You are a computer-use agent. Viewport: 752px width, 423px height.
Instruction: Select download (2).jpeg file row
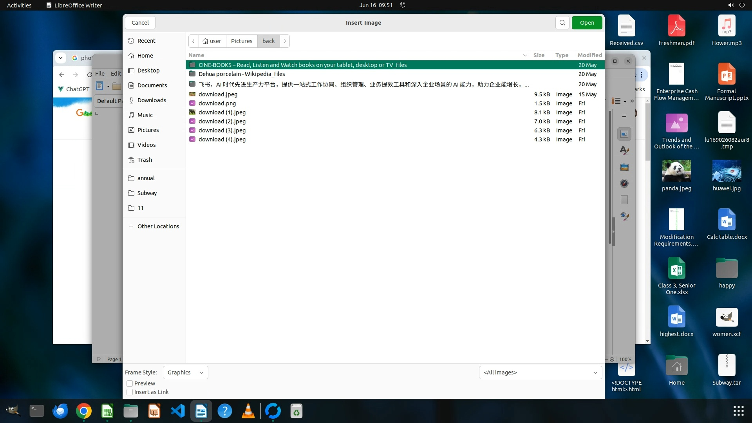(x=222, y=121)
